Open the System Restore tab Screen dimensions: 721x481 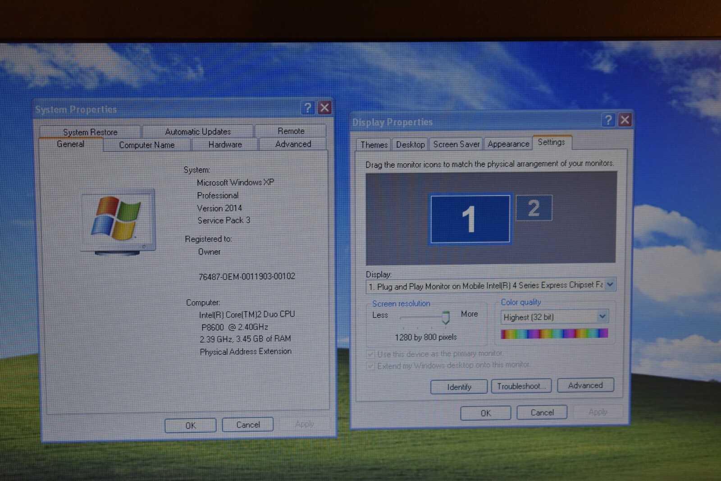(90, 132)
